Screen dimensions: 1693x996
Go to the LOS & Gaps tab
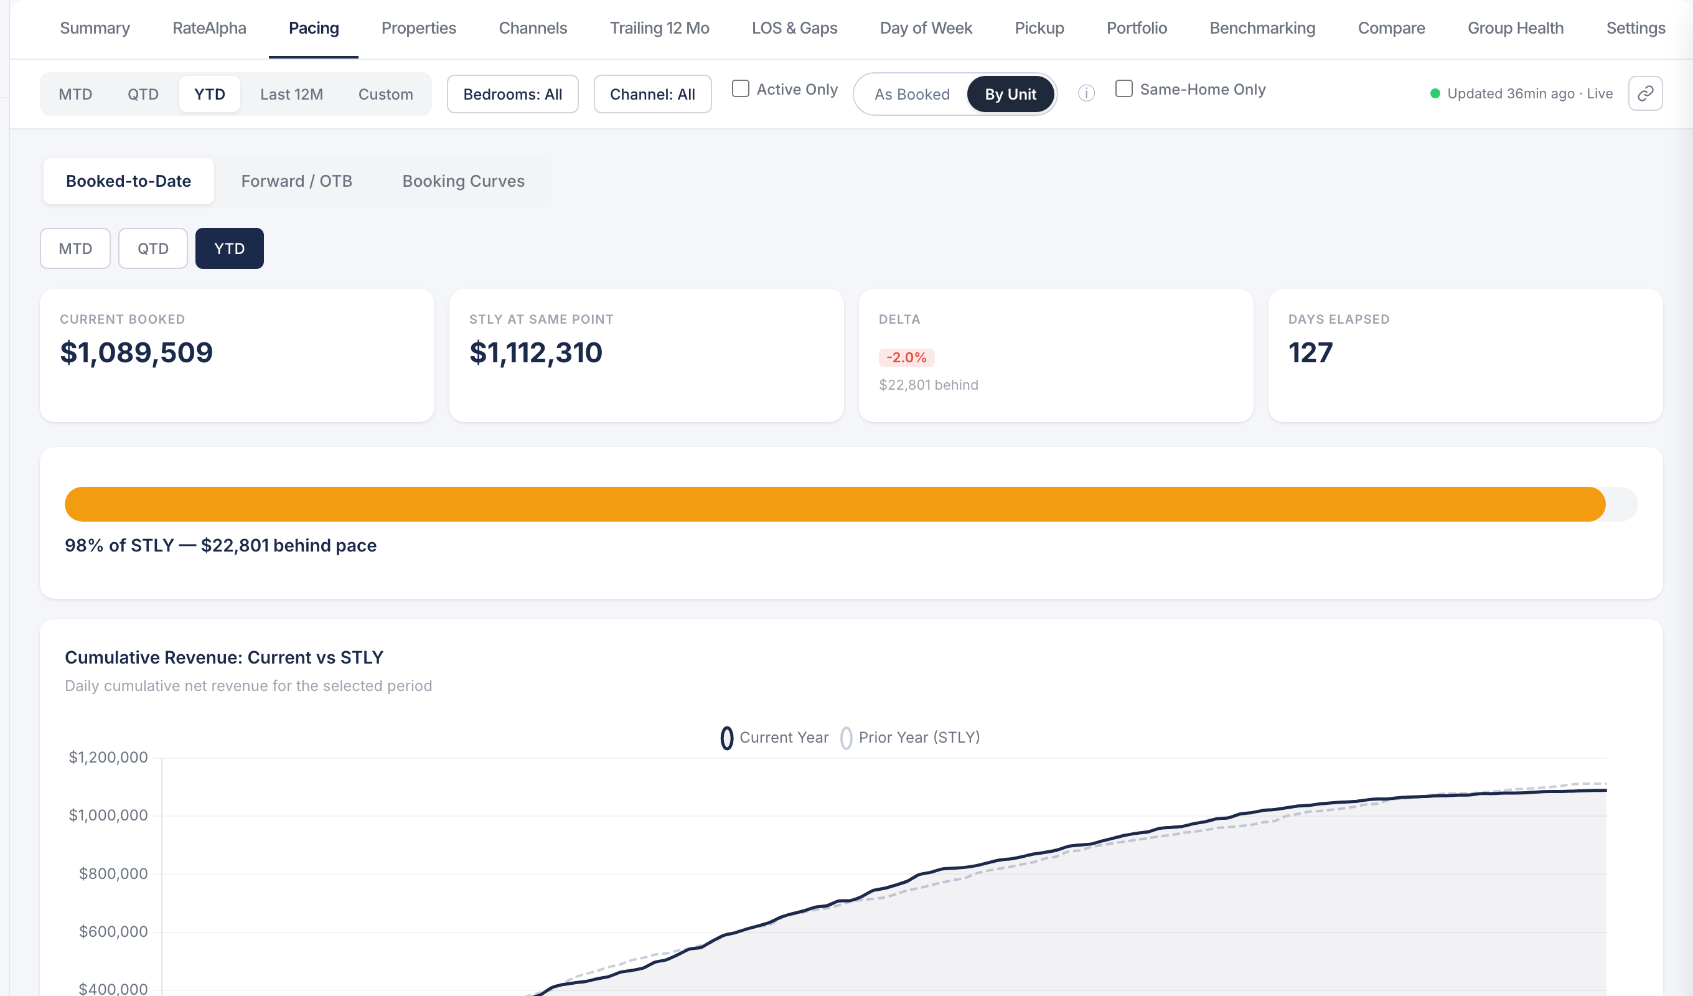(794, 28)
